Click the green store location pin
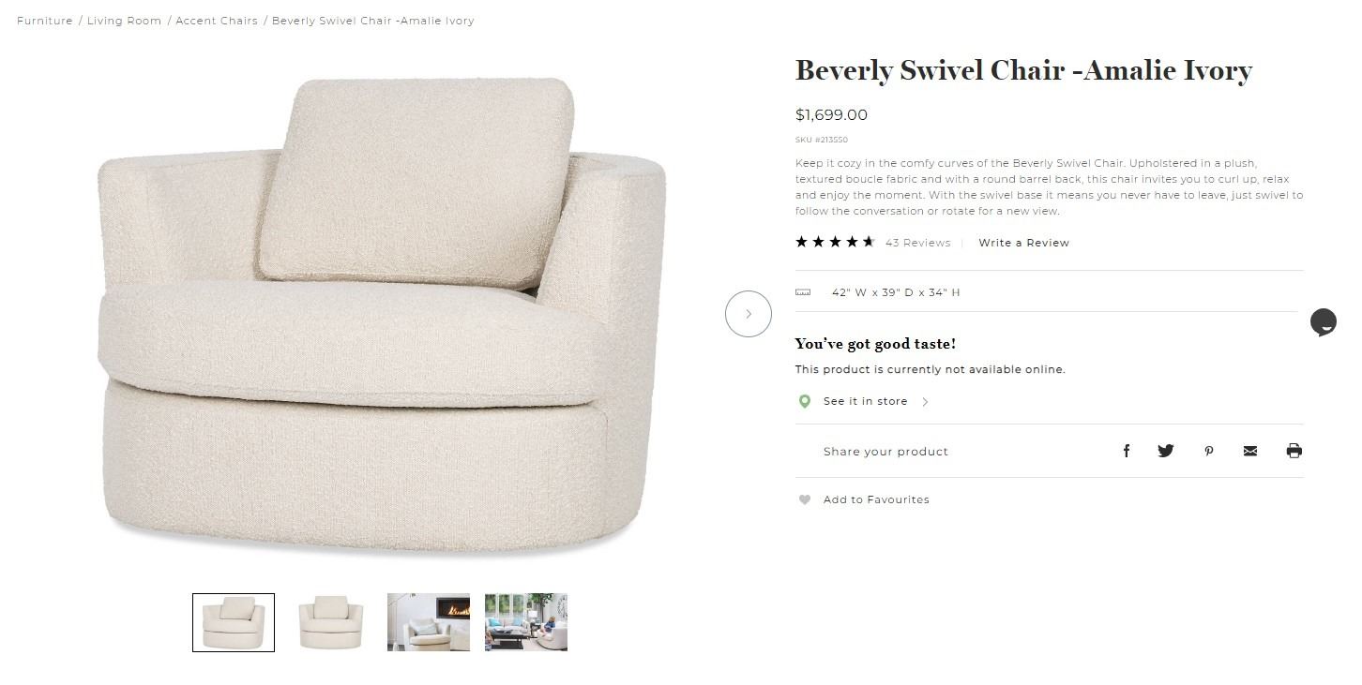The image size is (1362, 685). (x=804, y=402)
